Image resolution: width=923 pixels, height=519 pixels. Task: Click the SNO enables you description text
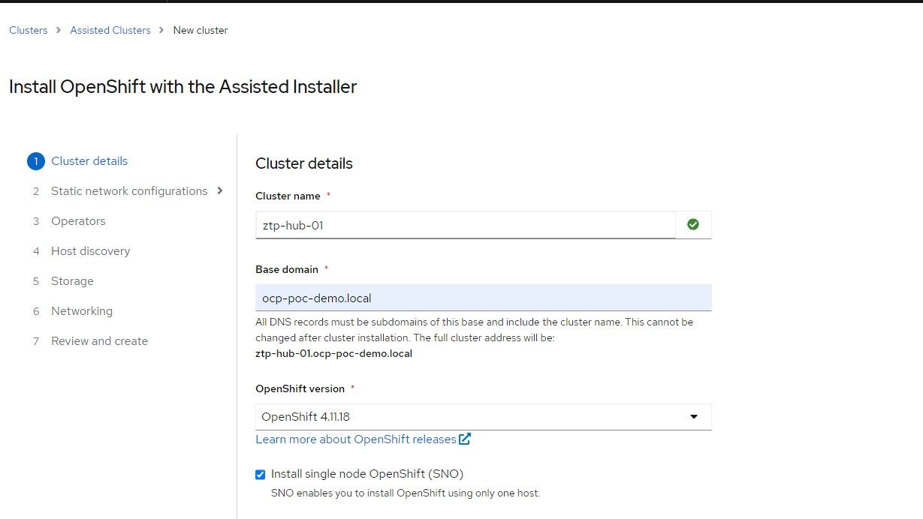point(406,493)
